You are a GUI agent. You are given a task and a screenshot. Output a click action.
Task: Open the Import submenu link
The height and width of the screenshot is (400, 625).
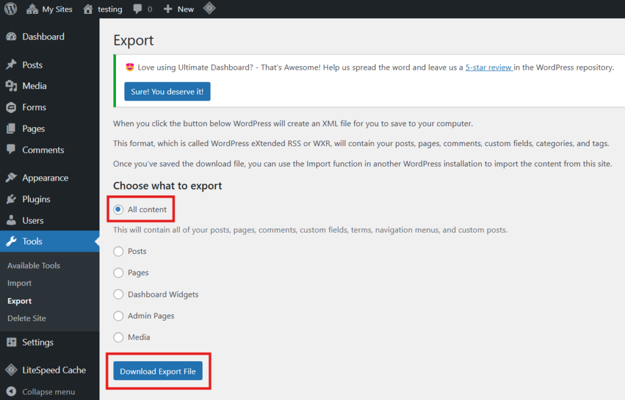tap(19, 283)
